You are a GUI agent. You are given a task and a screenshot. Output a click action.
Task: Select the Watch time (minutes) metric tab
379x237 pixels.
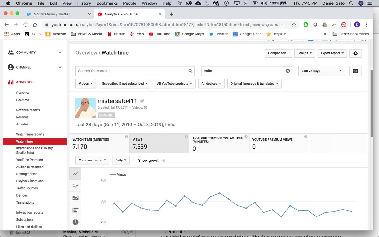click(99, 143)
